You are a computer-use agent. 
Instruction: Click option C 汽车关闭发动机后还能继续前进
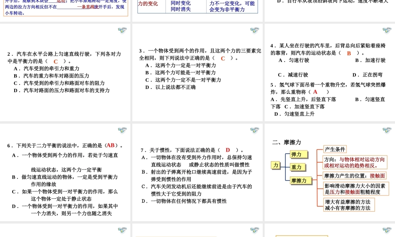click(x=197, y=190)
